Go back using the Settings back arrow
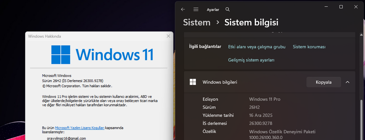This screenshot has height=140, width=365. coord(183,9)
